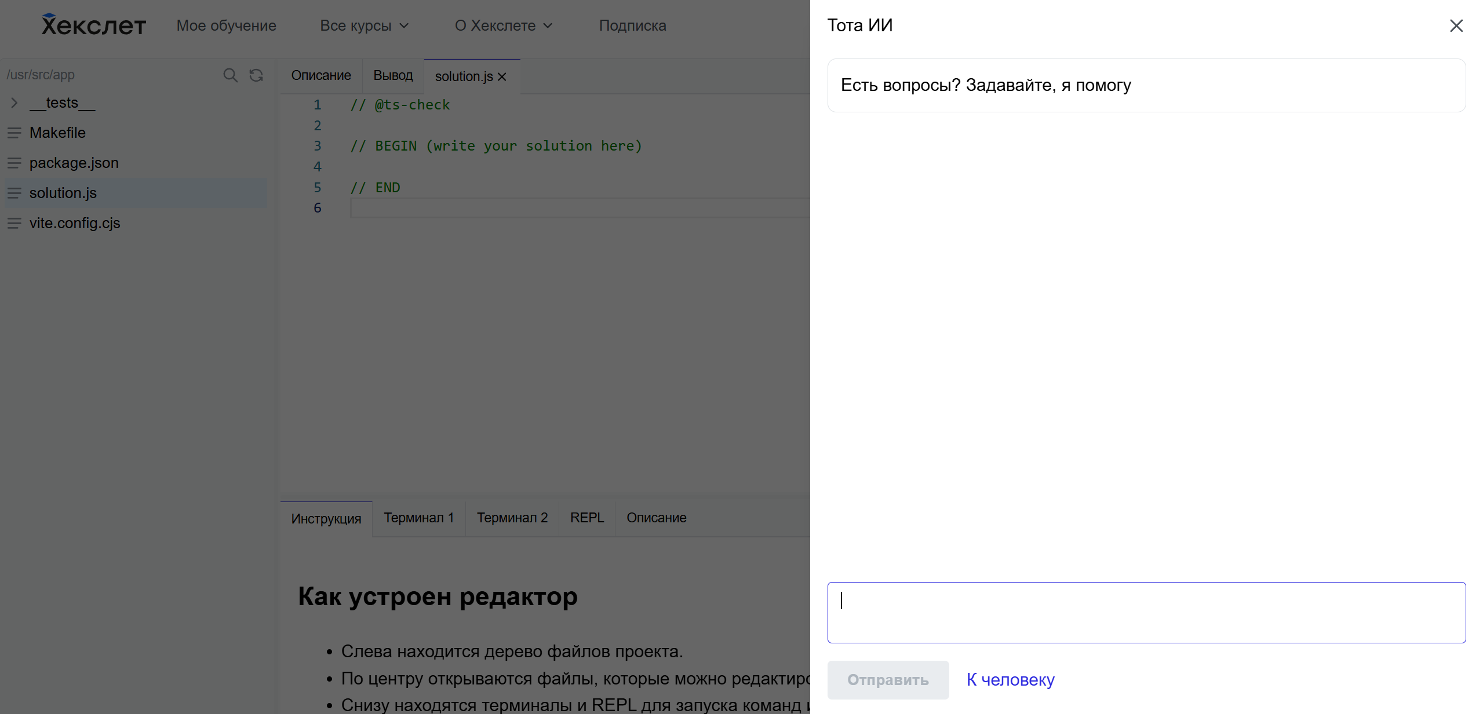This screenshot has height=714, width=1483.
Task: Close the solution.js tab with X icon
Action: [x=502, y=76]
